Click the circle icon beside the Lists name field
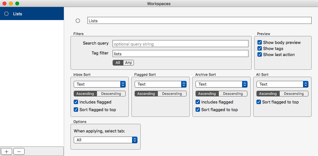 click(78, 21)
